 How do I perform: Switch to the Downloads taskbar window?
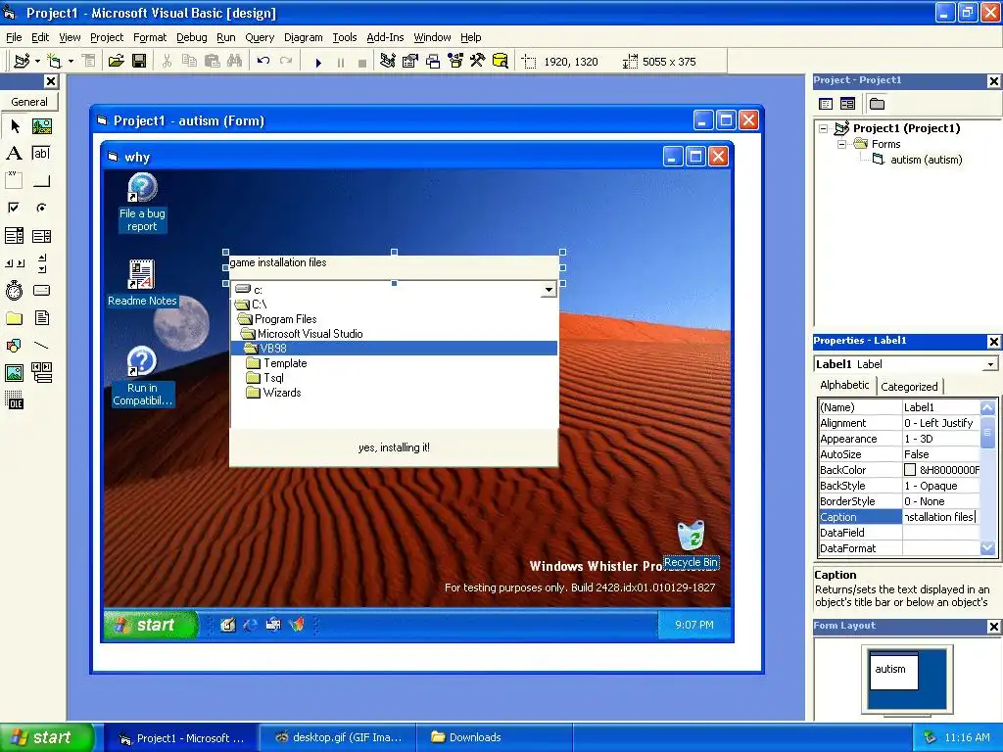point(494,737)
